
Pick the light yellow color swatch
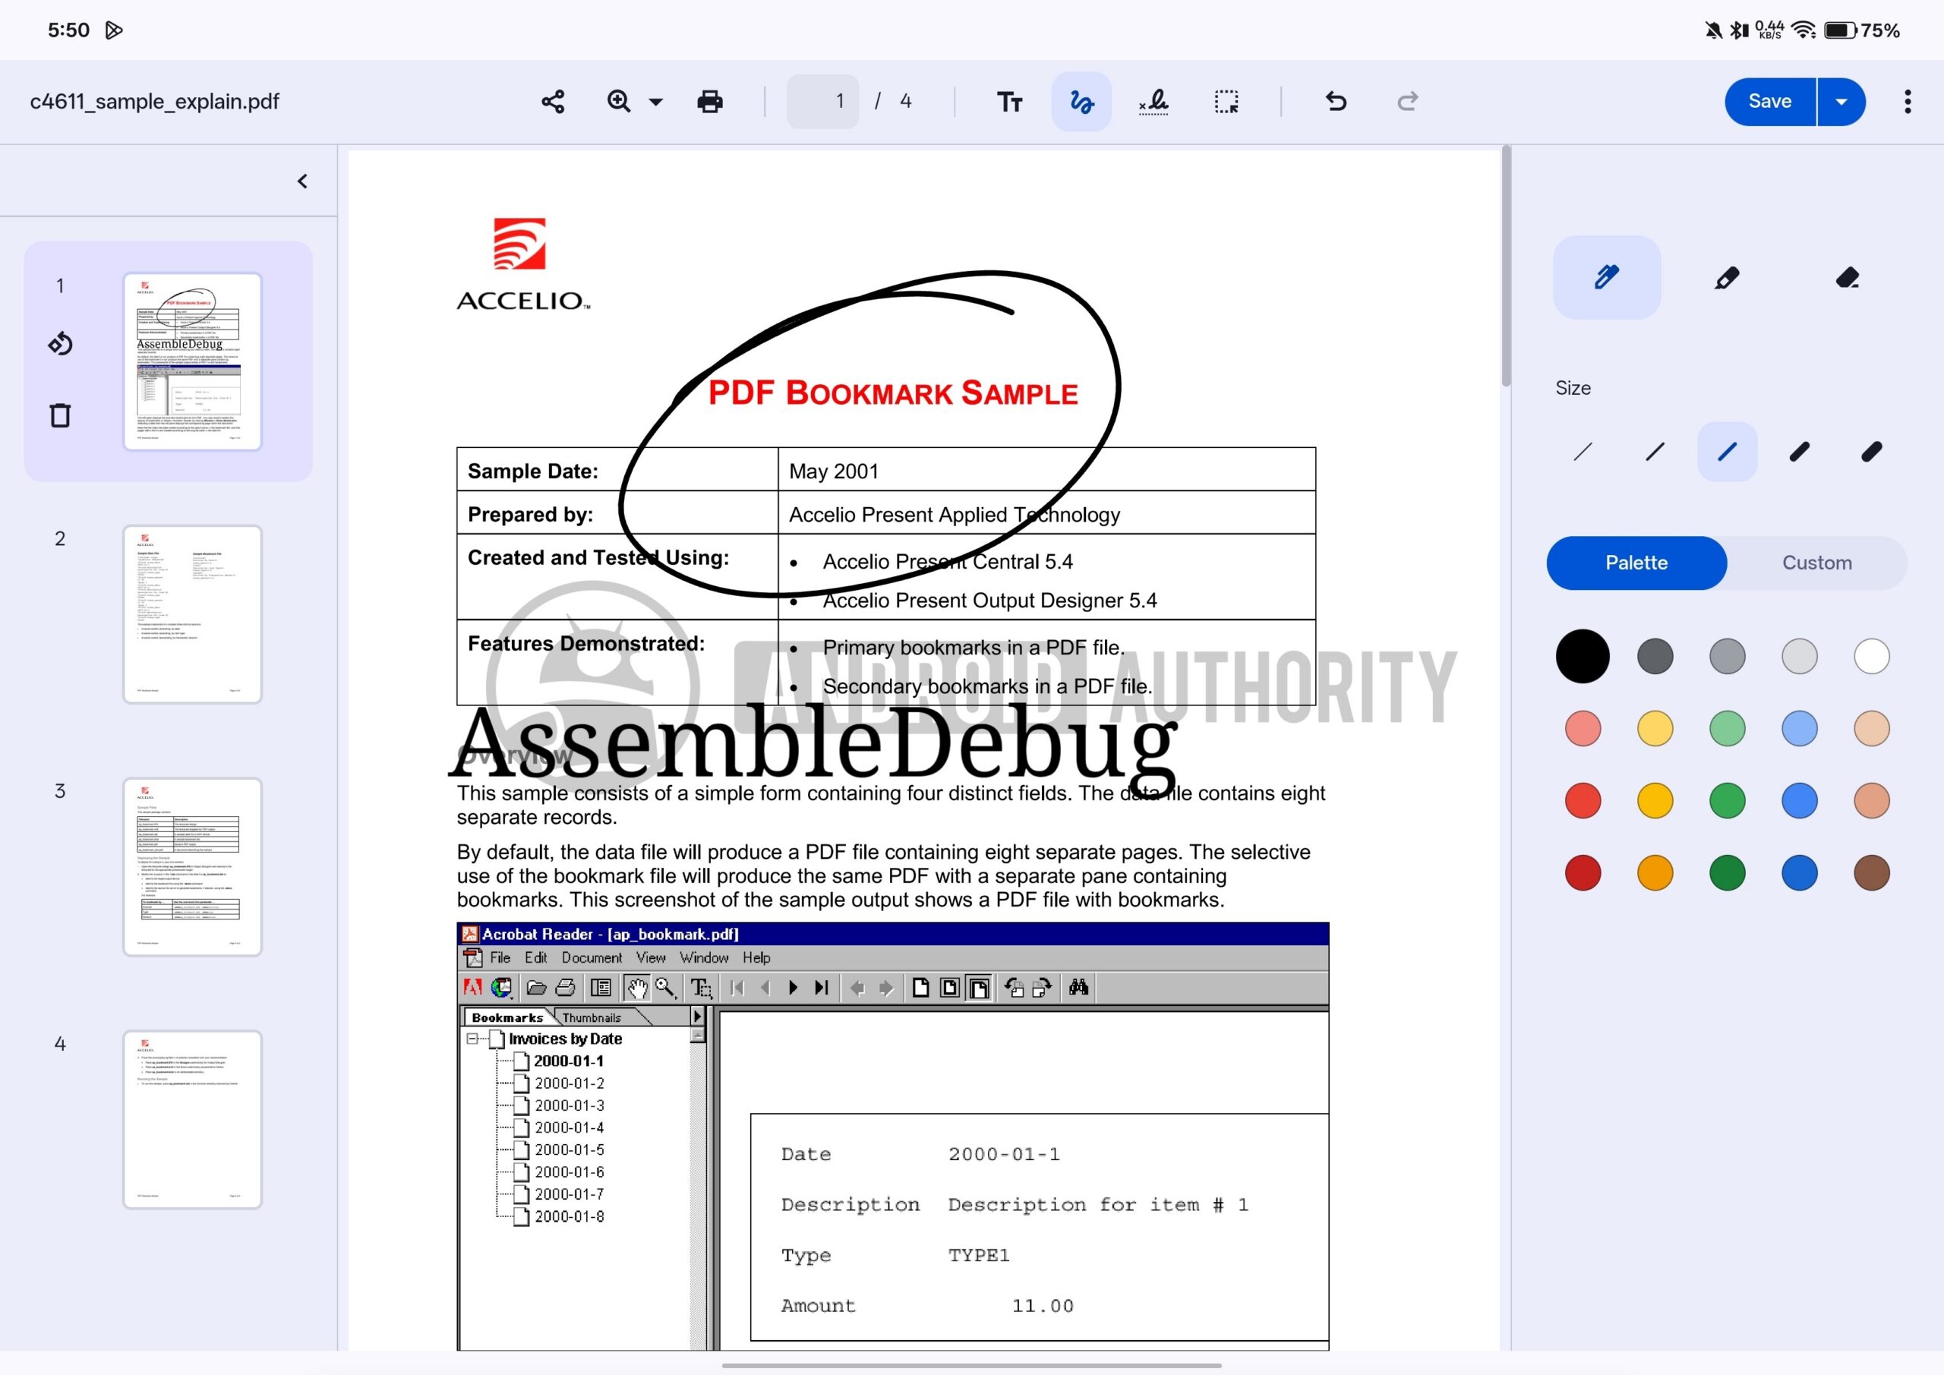click(1655, 728)
